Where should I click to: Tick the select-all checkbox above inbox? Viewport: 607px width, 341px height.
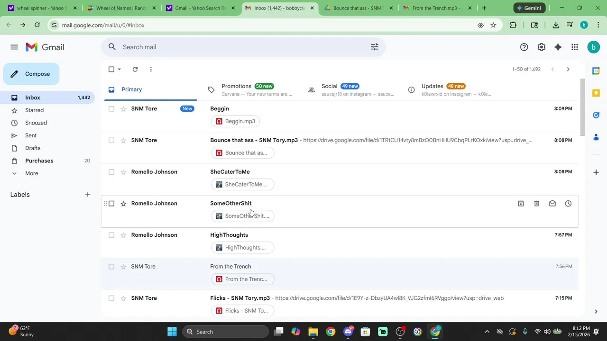(111, 69)
